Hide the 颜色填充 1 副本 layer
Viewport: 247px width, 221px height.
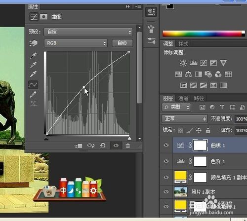[x=166, y=177]
